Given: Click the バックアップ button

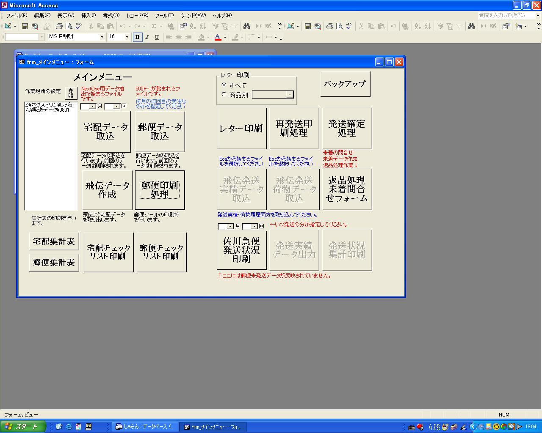Looking at the screenshot, I should 345,84.
